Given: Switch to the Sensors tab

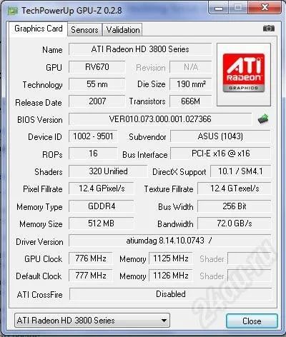Looking at the screenshot, I should 84,30.
